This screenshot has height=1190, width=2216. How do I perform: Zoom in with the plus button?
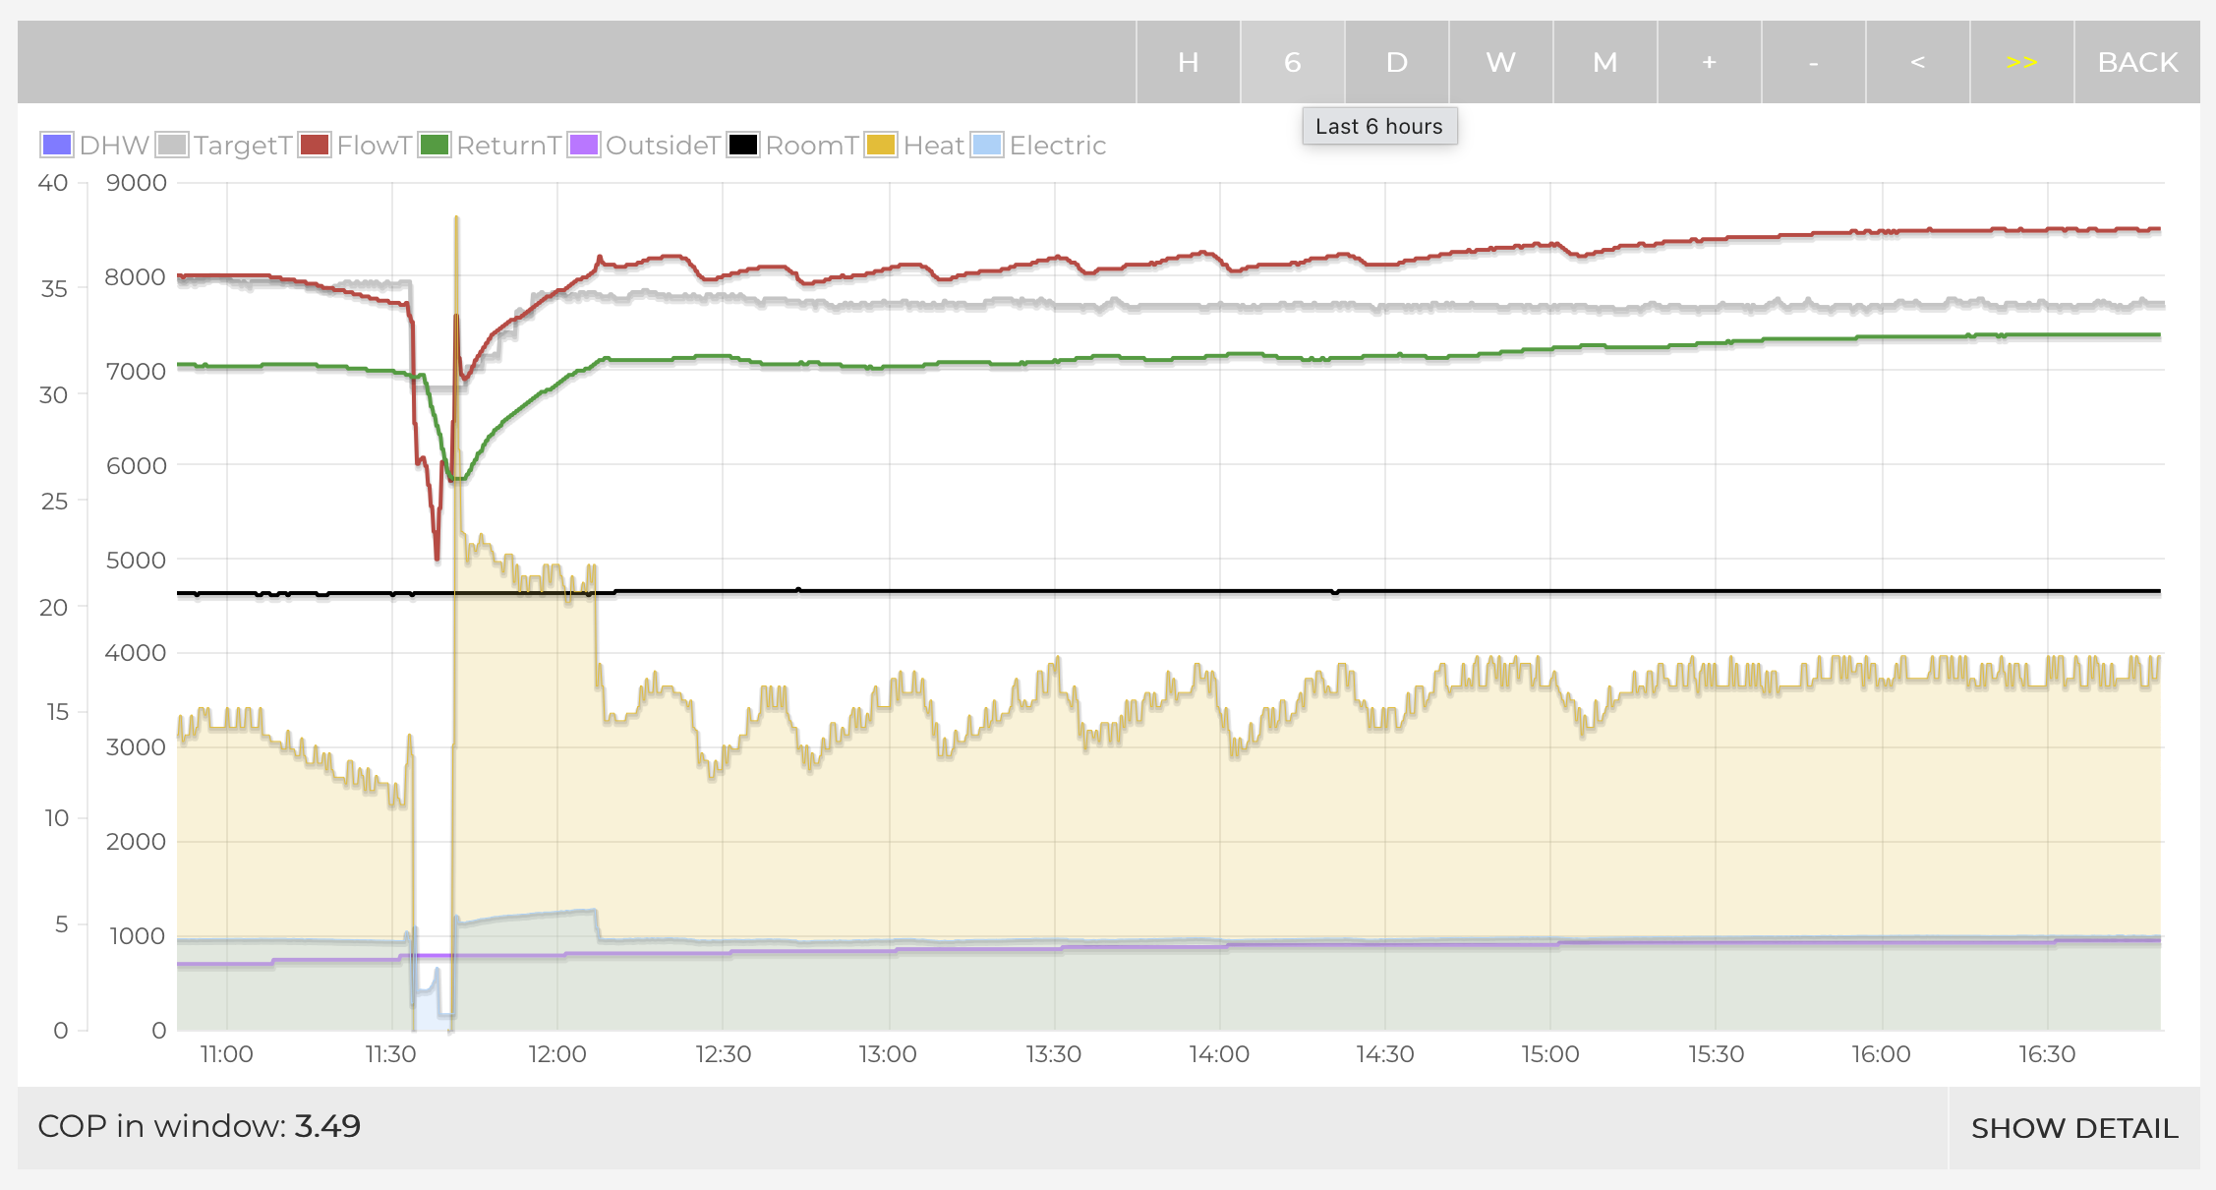click(x=1709, y=62)
